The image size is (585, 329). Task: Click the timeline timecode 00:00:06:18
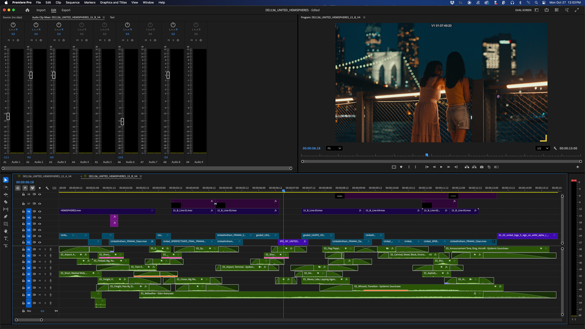[x=25, y=182]
